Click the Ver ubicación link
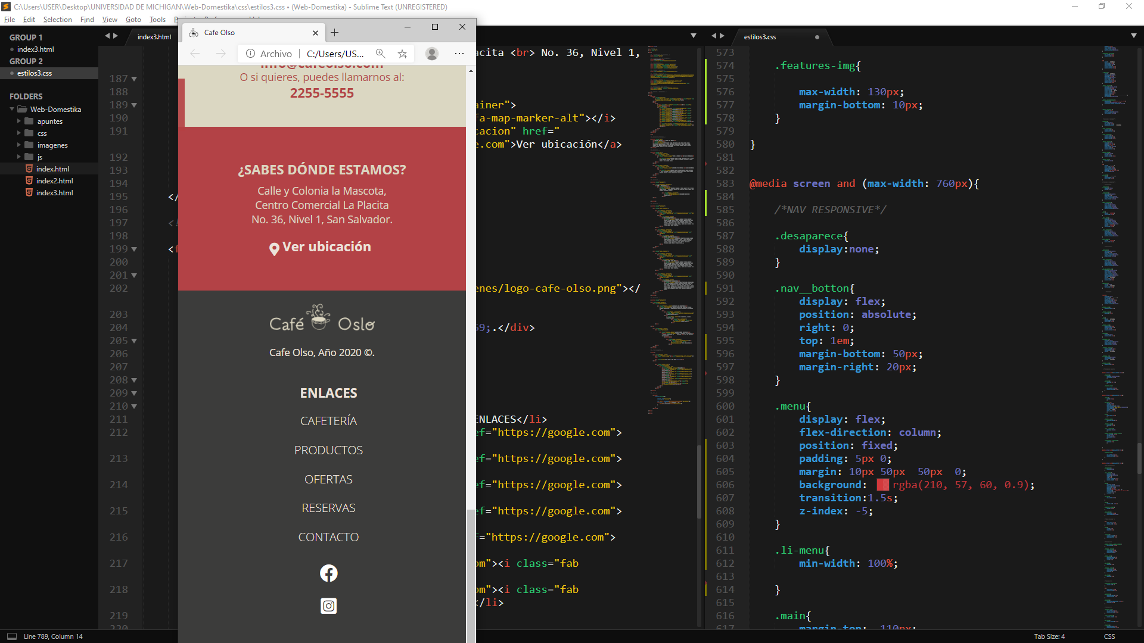Image resolution: width=1144 pixels, height=643 pixels. (327, 247)
